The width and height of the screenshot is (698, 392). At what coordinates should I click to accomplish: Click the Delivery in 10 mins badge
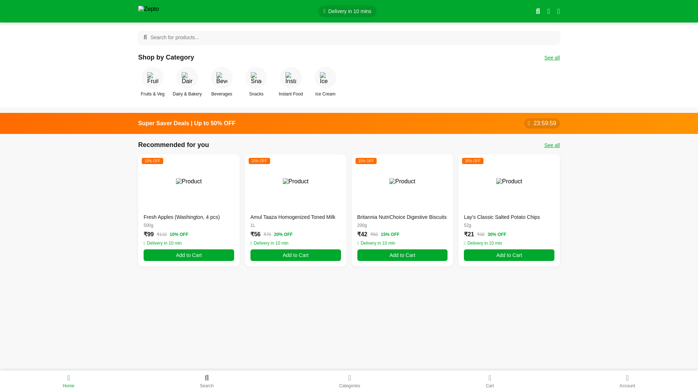(x=347, y=11)
